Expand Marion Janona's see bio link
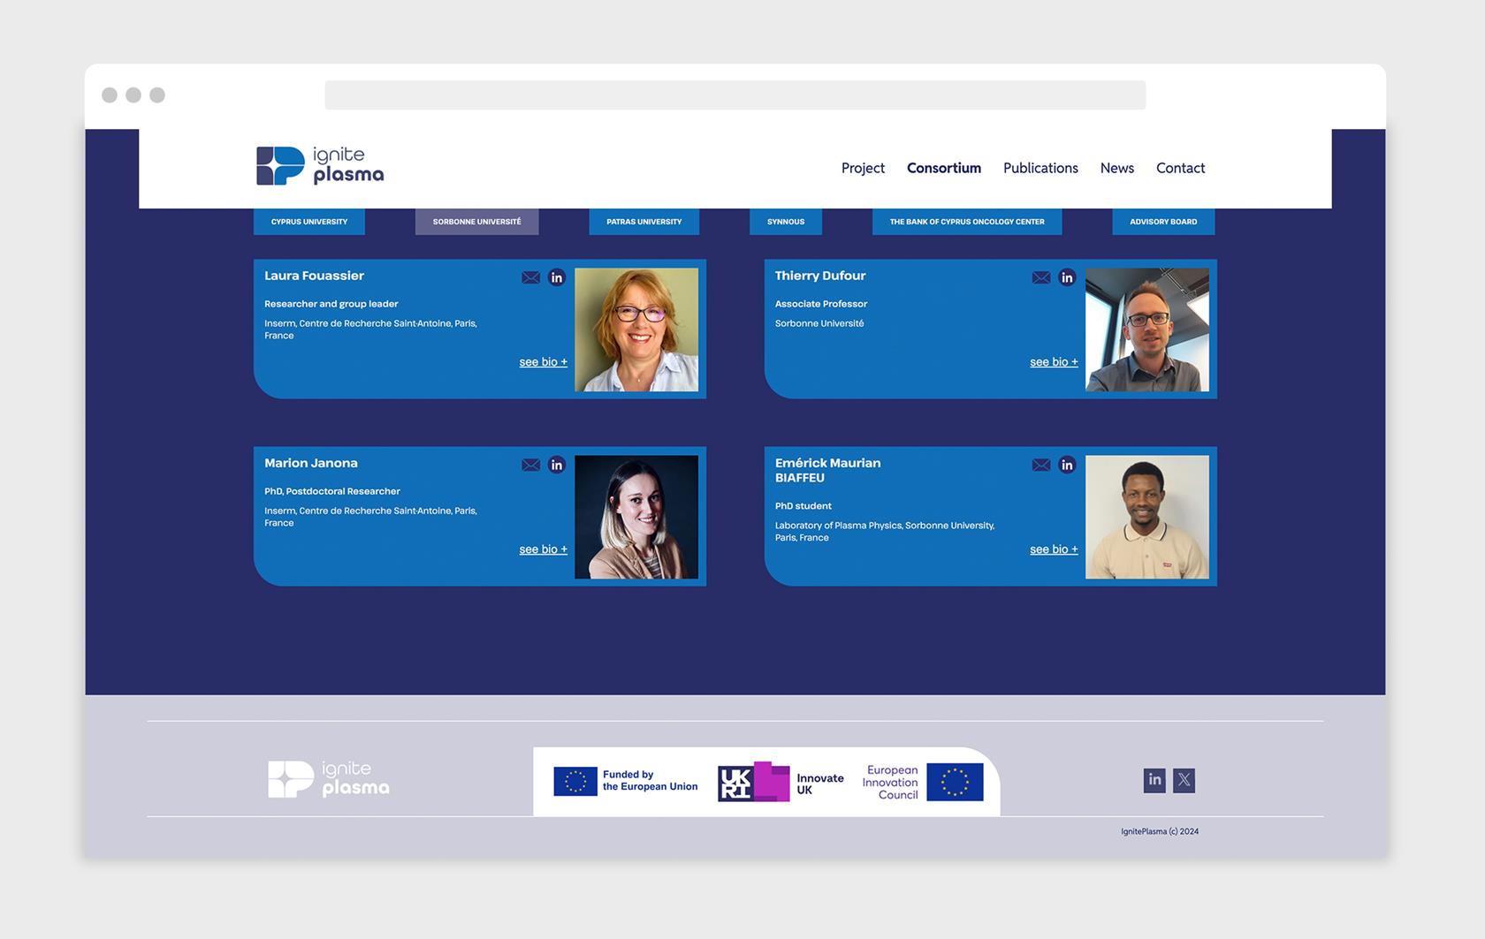The width and height of the screenshot is (1485, 939). click(x=544, y=549)
